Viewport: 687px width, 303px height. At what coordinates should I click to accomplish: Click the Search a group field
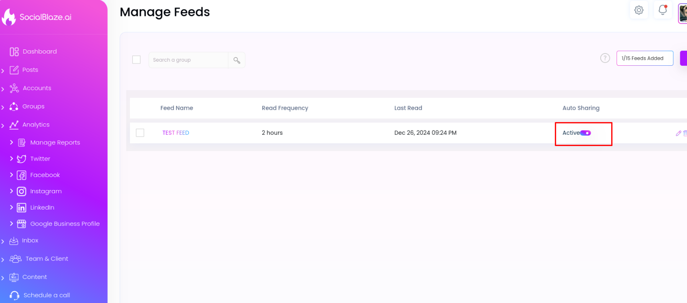click(x=188, y=60)
